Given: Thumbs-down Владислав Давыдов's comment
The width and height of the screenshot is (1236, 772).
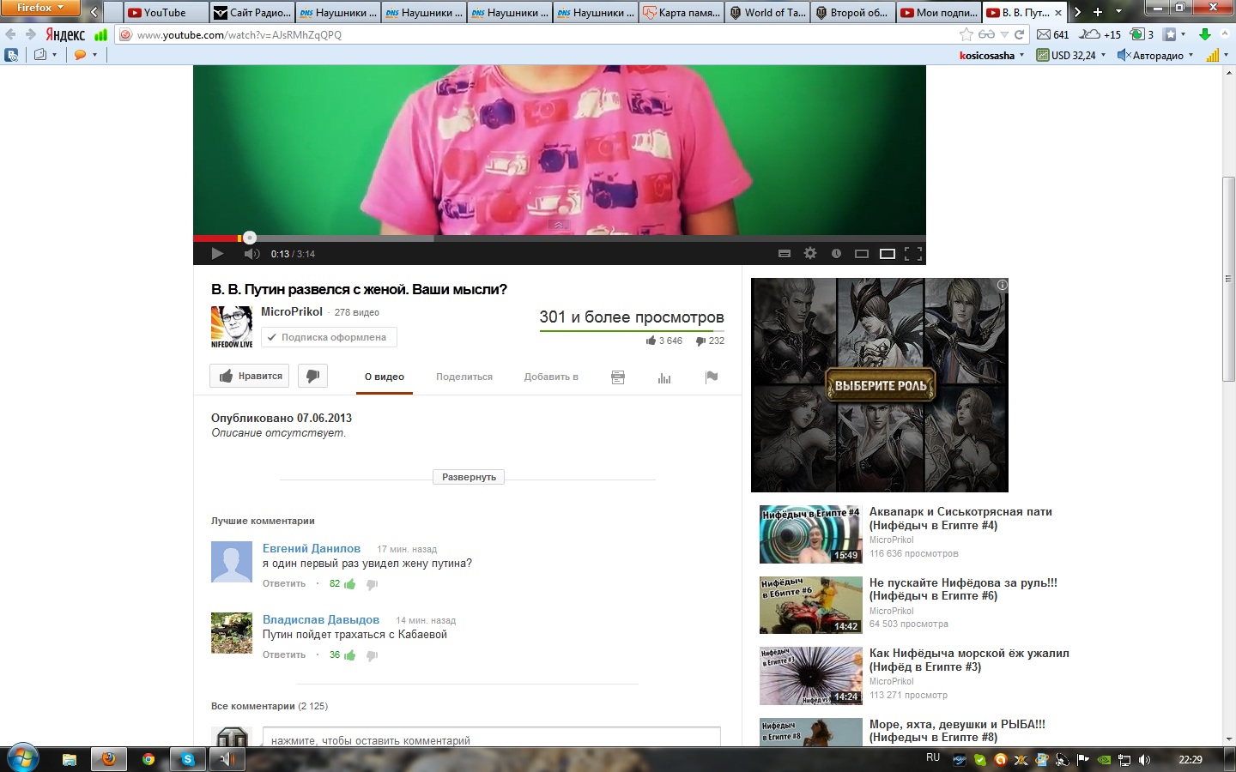Looking at the screenshot, I should [372, 655].
